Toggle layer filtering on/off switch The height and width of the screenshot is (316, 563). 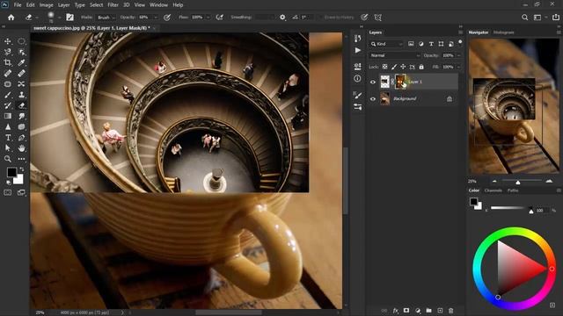460,42
